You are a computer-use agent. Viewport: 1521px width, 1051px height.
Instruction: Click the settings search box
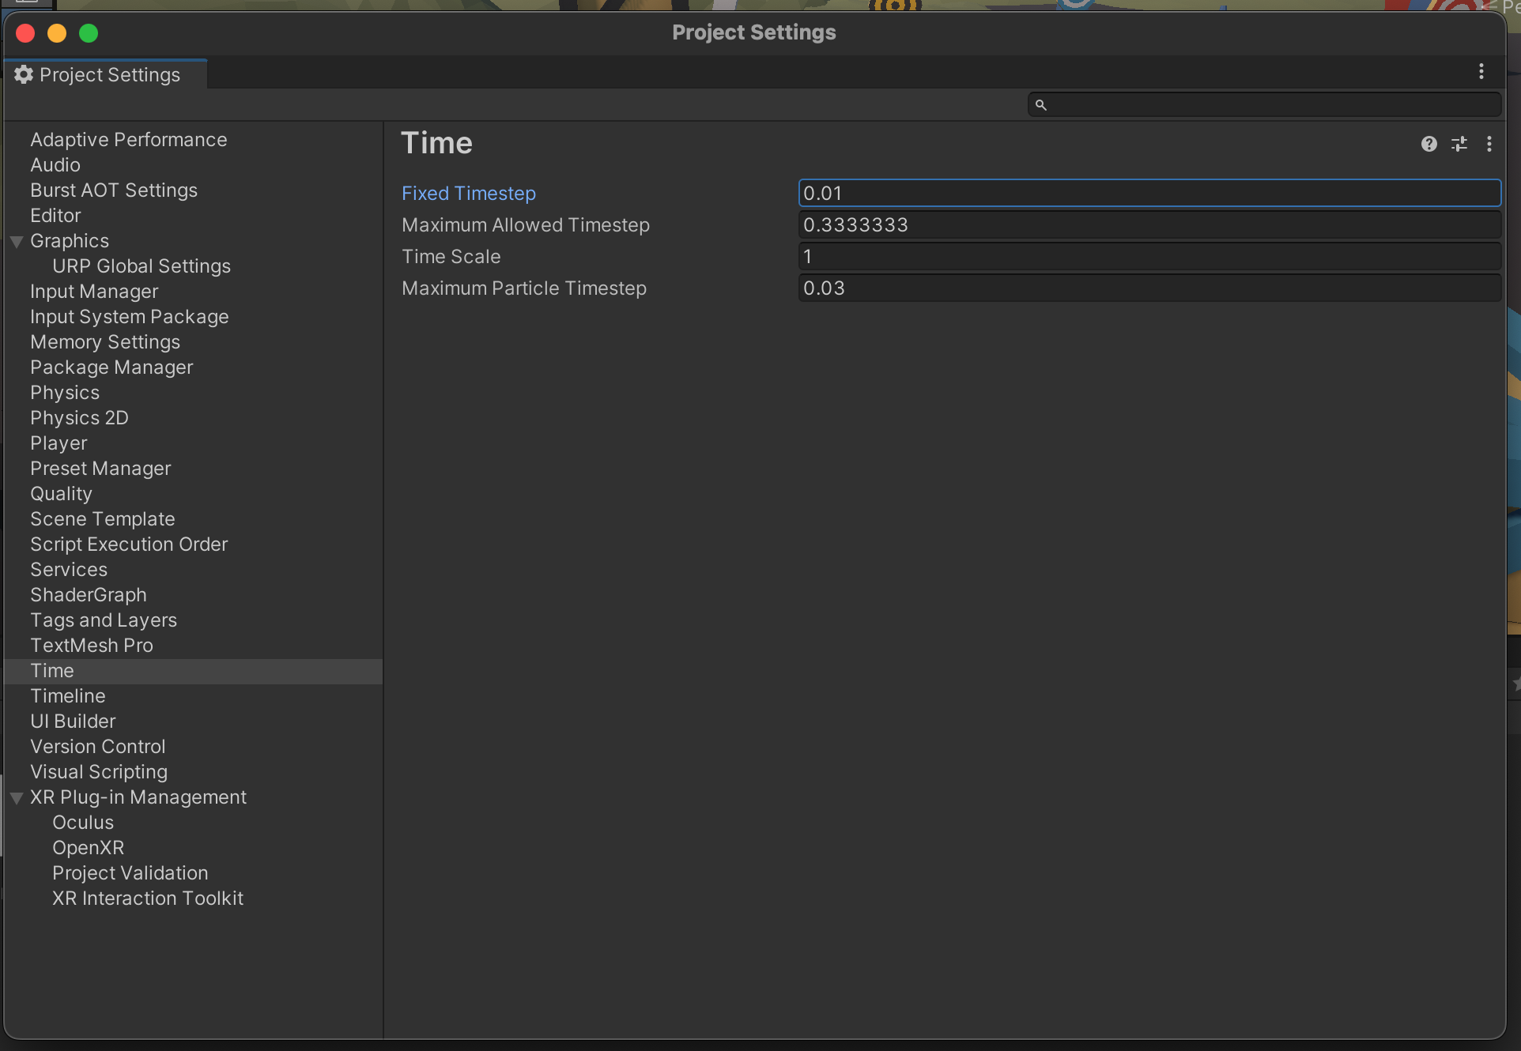(x=1273, y=104)
